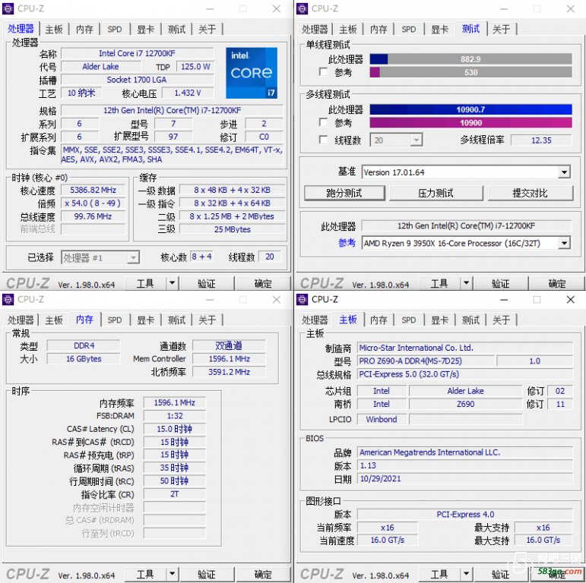Expand 工具 arrow in processor window
The width and height of the screenshot is (586, 583).
coord(172,283)
